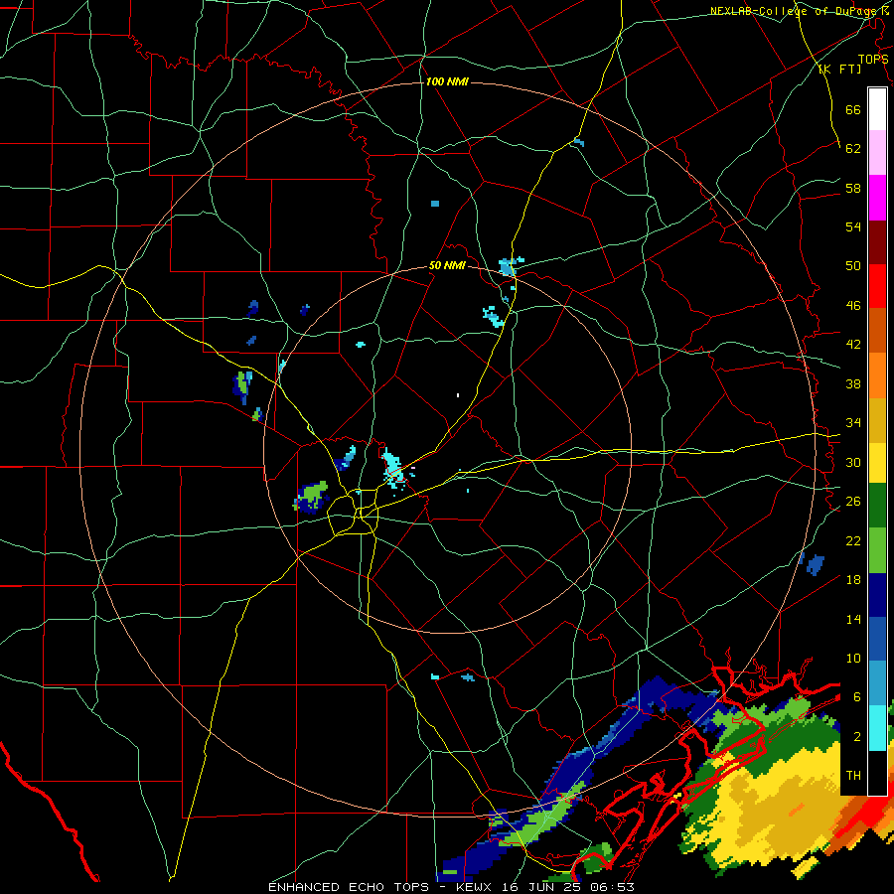Viewport: 894px width, 894px height.
Task: Pick the dark red maroon legend swatch
Action: [x=877, y=241]
